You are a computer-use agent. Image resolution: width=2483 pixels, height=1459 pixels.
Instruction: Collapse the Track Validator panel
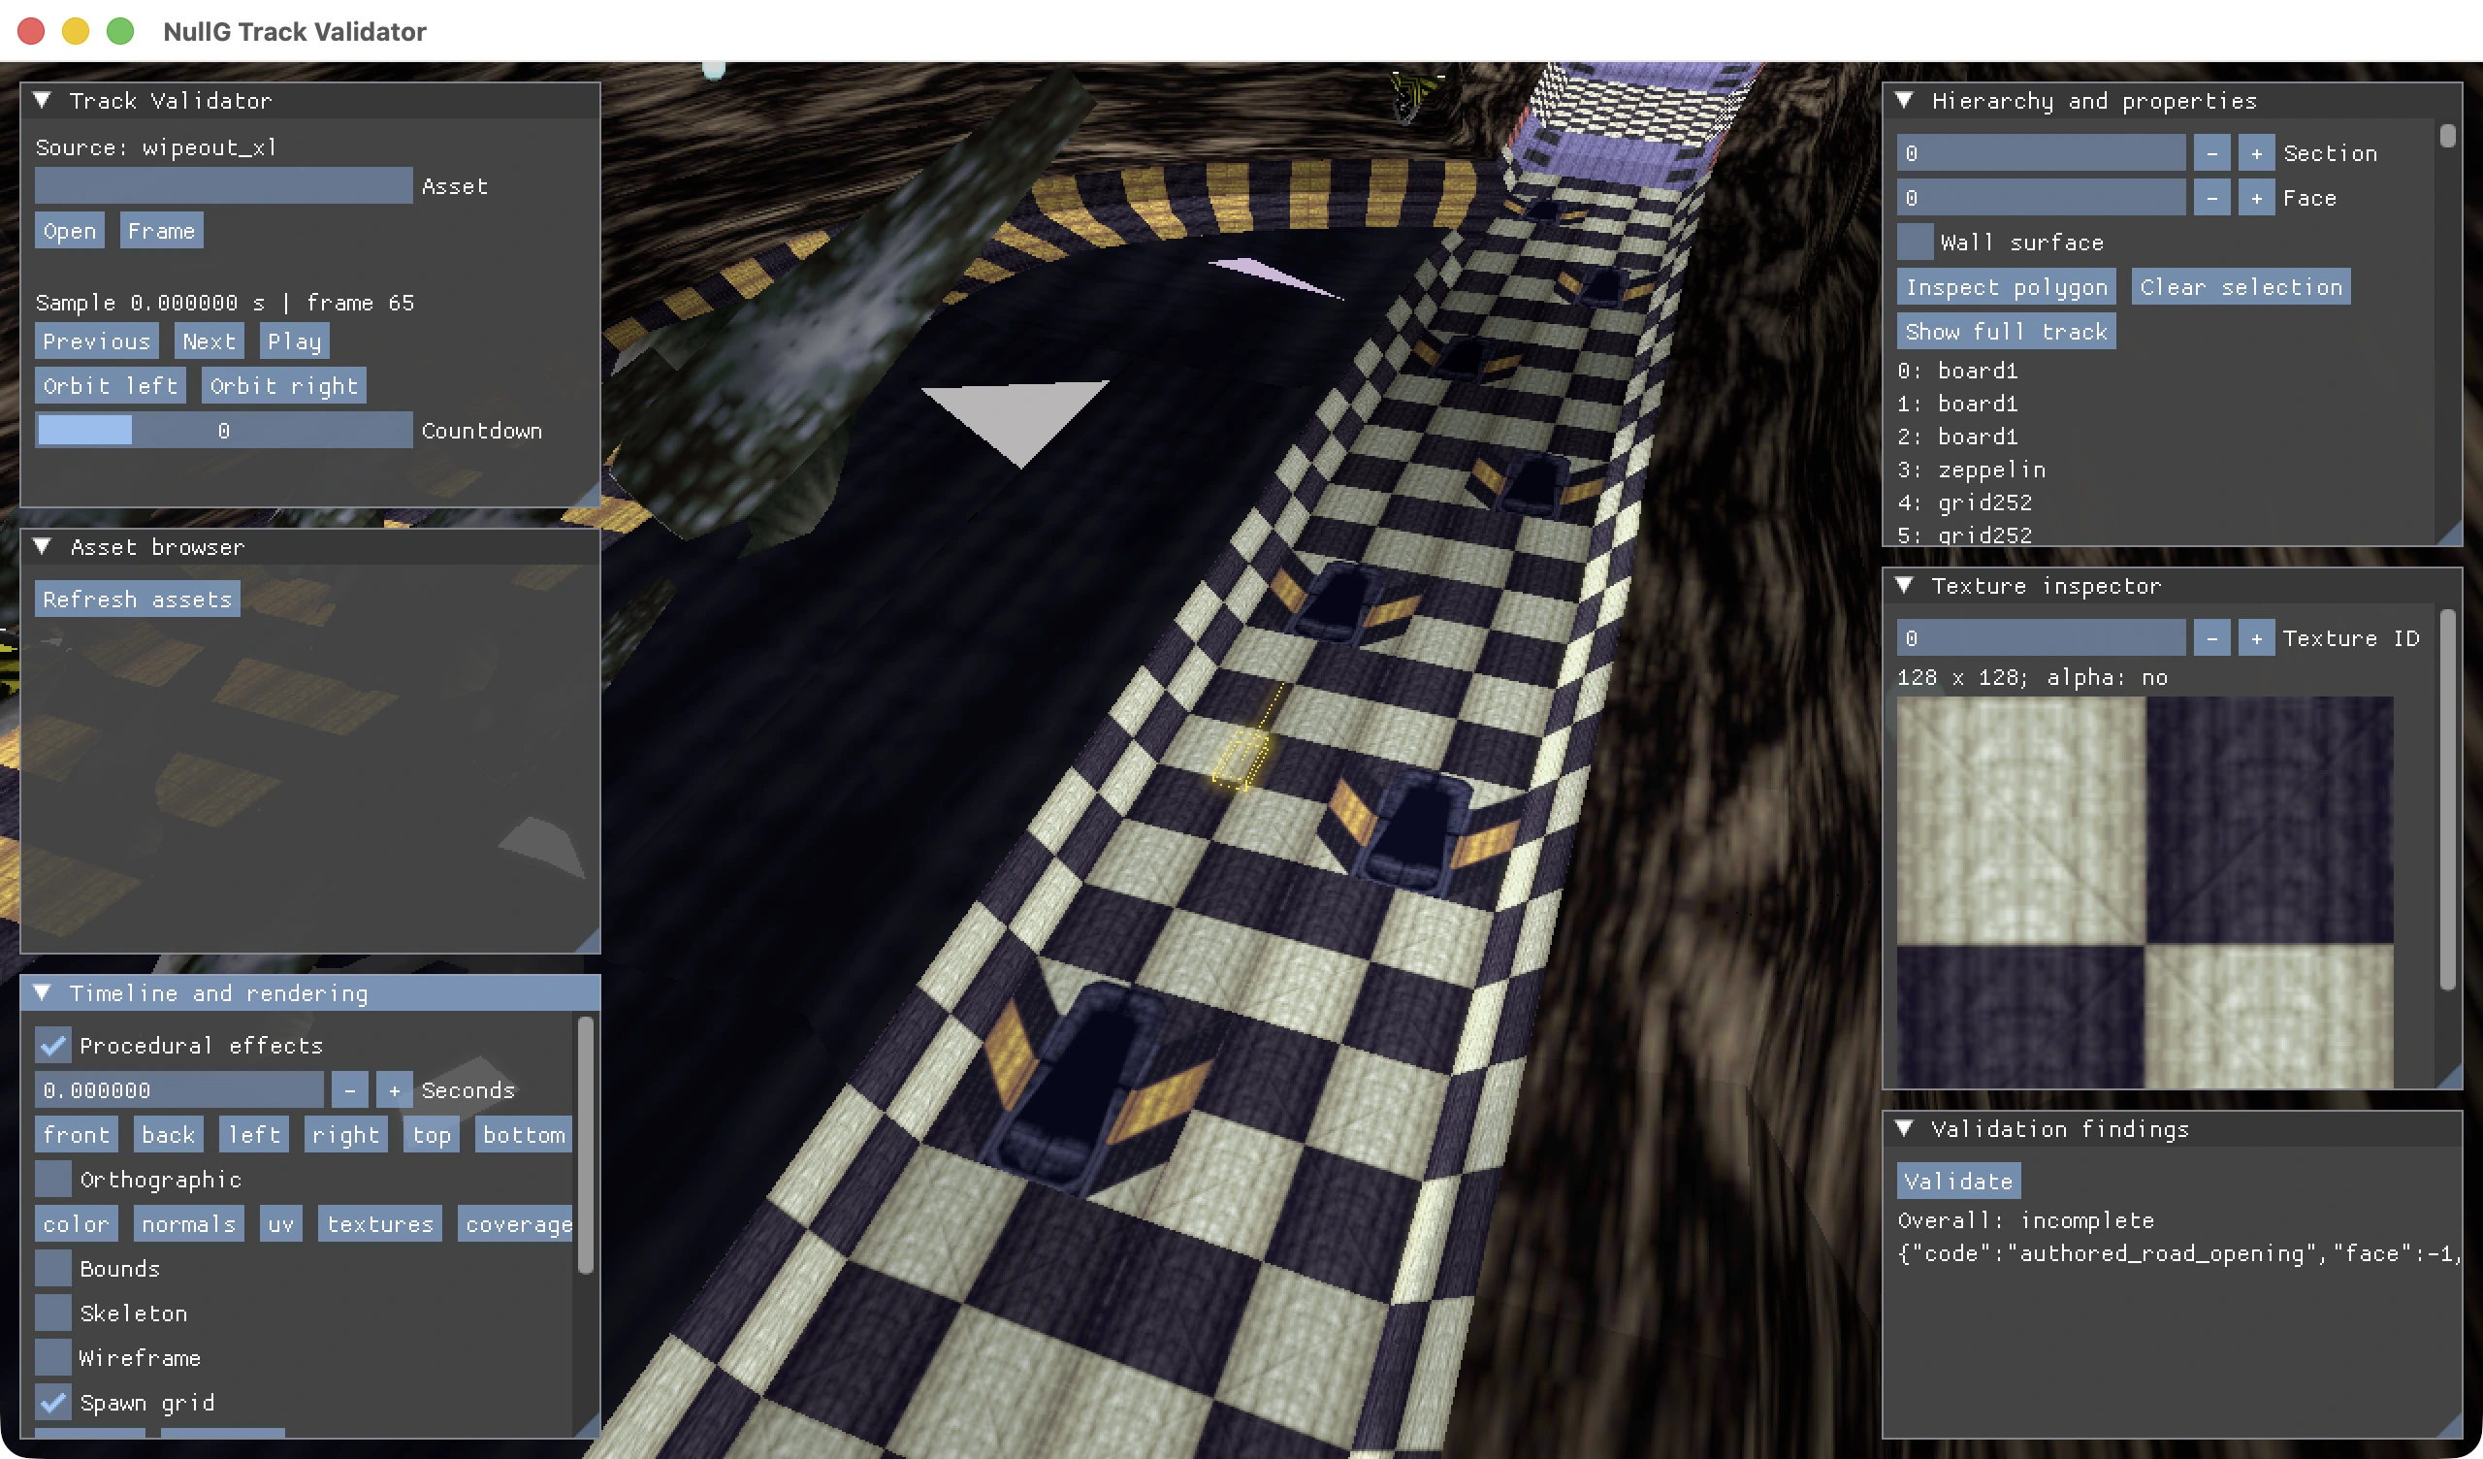coord(43,101)
